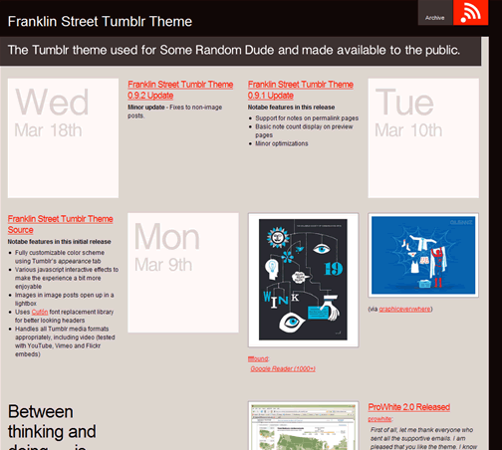Open the RSS feed icon

pyautogui.click(x=470, y=12)
